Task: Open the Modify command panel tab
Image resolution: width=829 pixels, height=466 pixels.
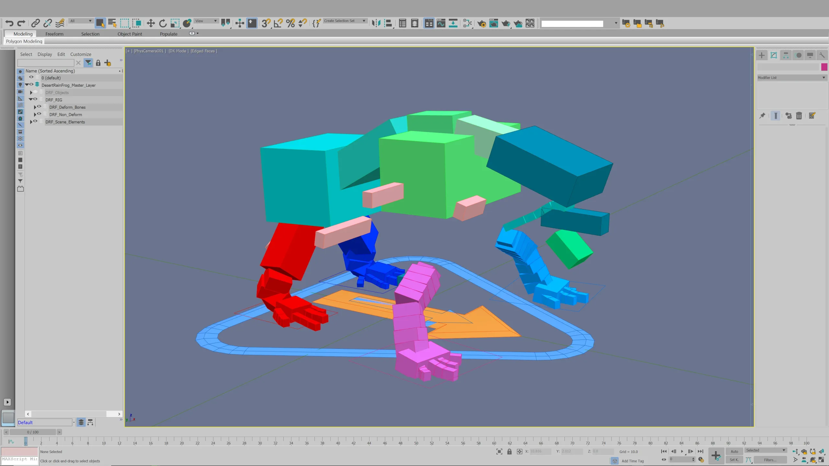Action: (774, 55)
